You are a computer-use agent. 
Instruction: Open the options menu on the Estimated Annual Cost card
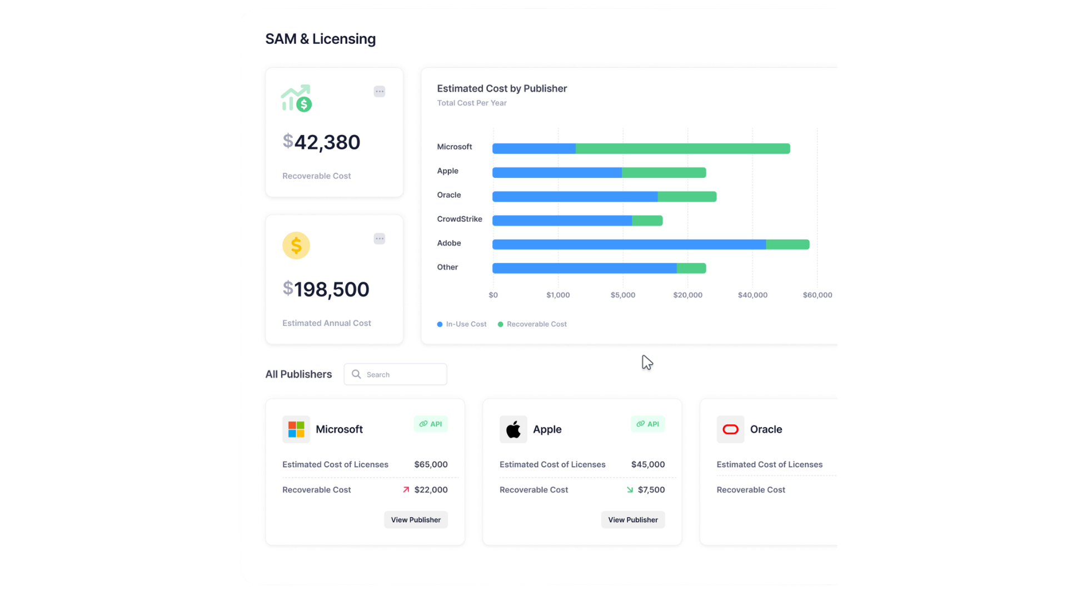coord(380,238)
